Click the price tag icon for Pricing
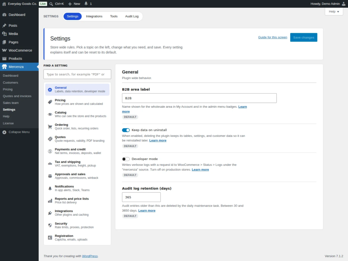The image size is (348, 261). (x=50, y=102)
